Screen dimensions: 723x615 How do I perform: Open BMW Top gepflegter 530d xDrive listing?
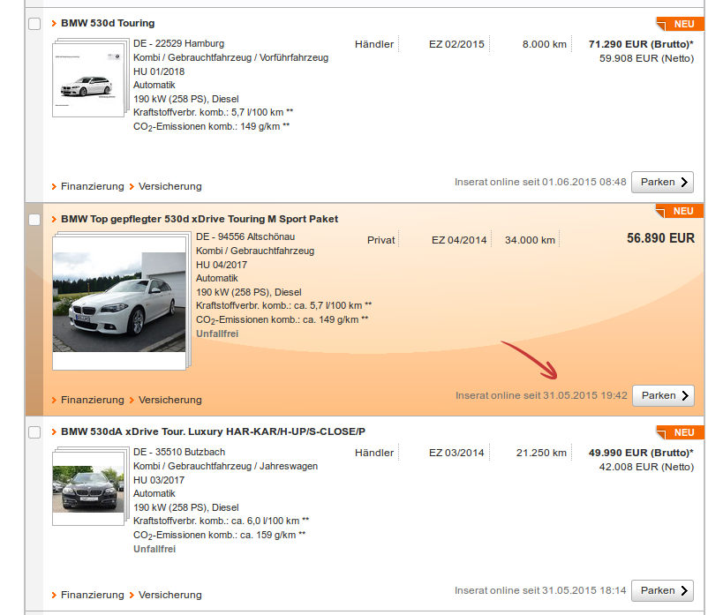click(x=200, y=219)
